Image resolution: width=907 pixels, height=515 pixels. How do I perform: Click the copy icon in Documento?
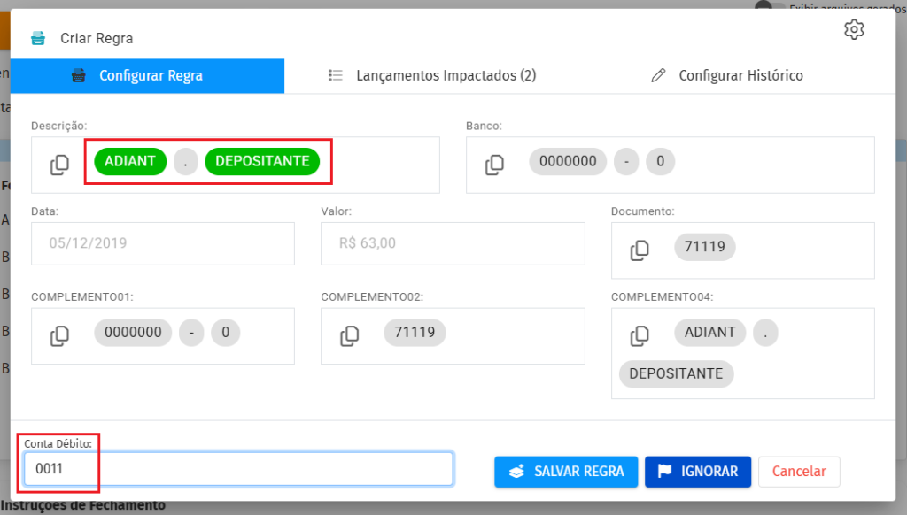click(x=640, y=250)
